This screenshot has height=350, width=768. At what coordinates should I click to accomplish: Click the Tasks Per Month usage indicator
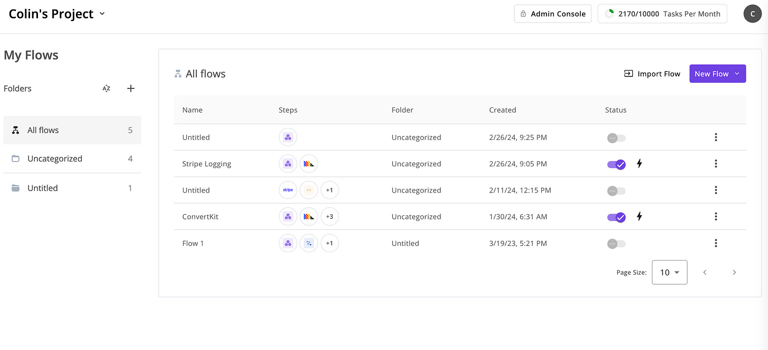click(x=663, y=14)
